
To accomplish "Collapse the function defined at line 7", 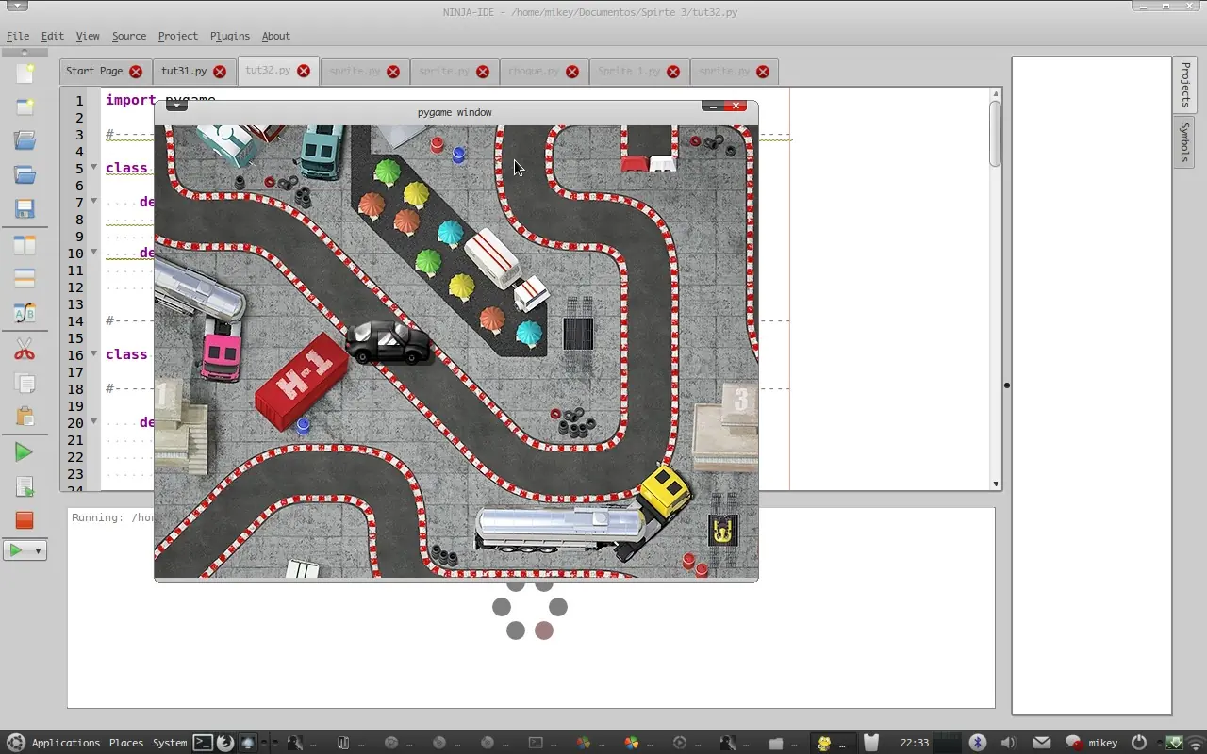I will click(93, 201).
